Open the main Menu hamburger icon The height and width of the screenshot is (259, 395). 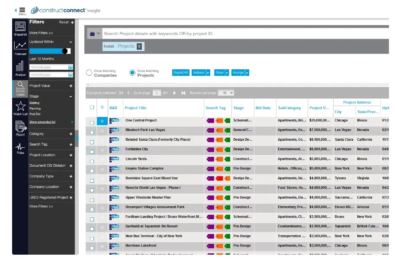pos(22,10)
